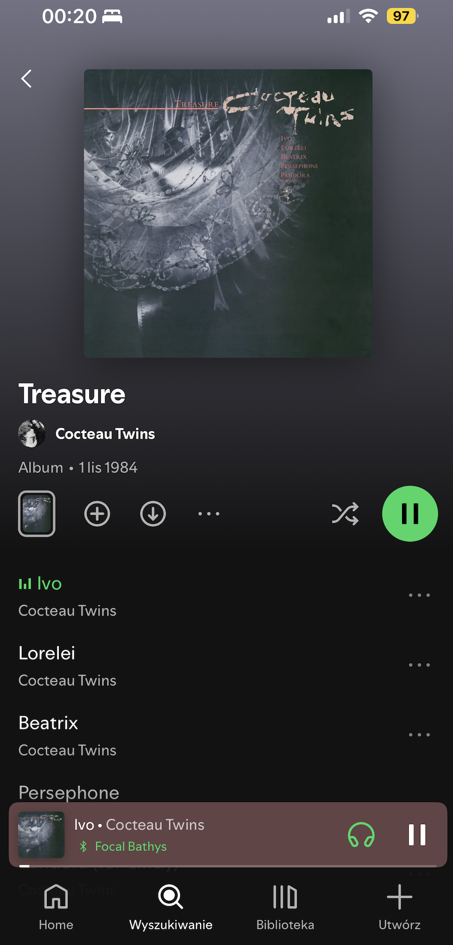Open more options for Lorelei track
The width and height of the screenshot is (453, 945).
click(x=419, y=665)
